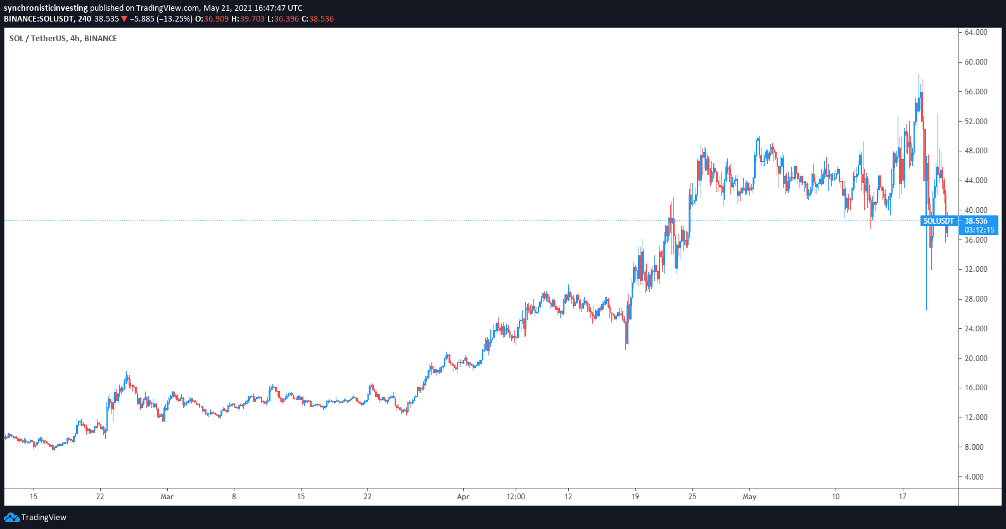The image size is (1006, 529).
Task: Open the TradingView text link at bottom
Action: [44, 518]
